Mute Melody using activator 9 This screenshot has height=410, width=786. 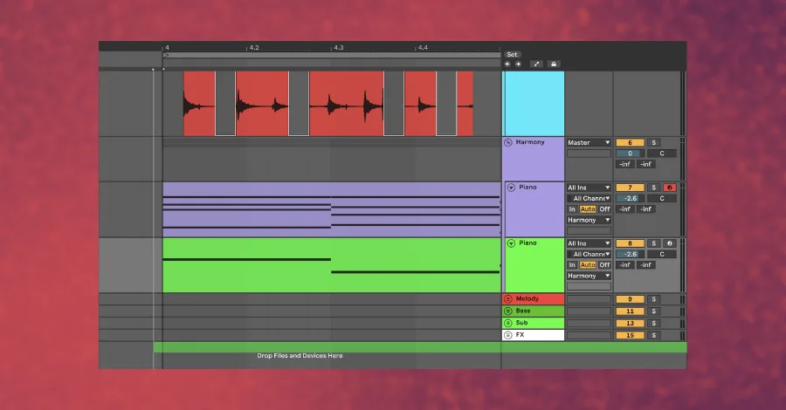pyautogui.click(x=630, y=299)
